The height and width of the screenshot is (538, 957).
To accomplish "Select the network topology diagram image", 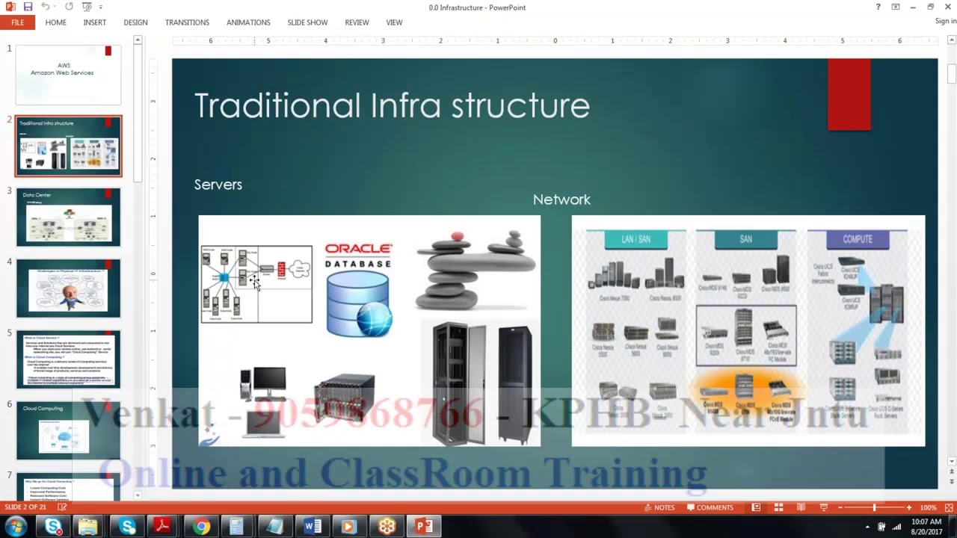I will click(256, 284).
